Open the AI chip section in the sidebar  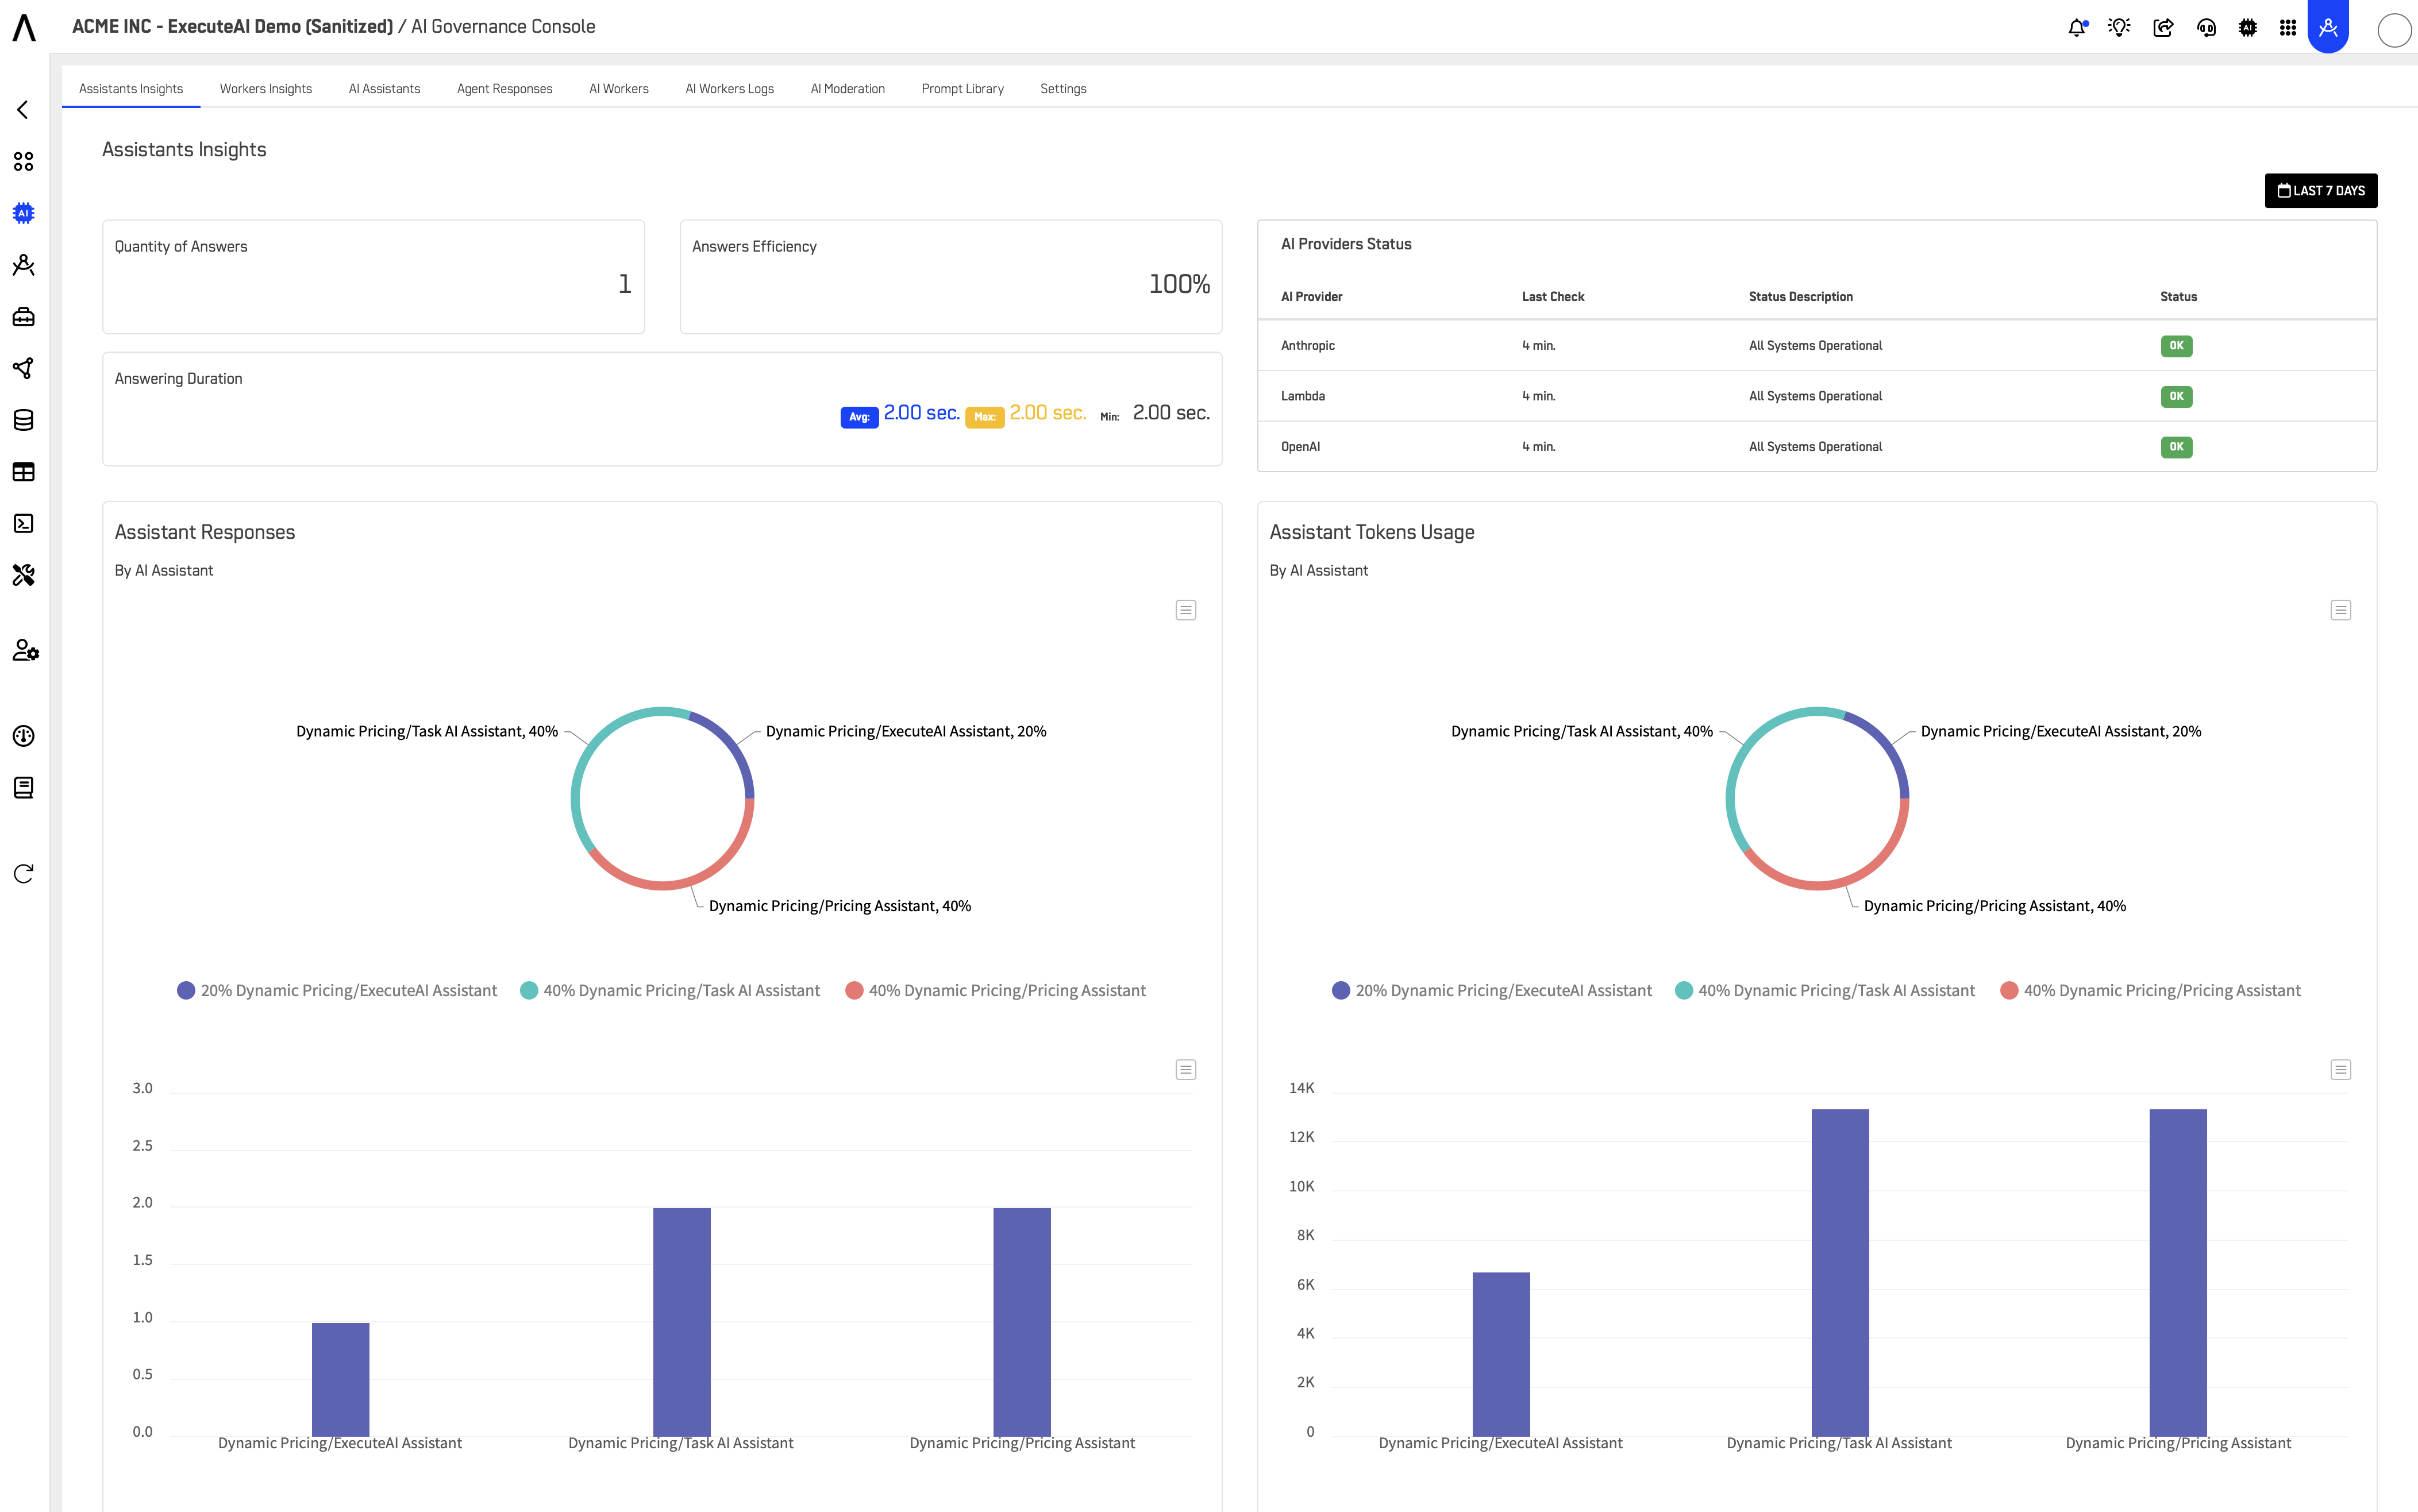24,212
